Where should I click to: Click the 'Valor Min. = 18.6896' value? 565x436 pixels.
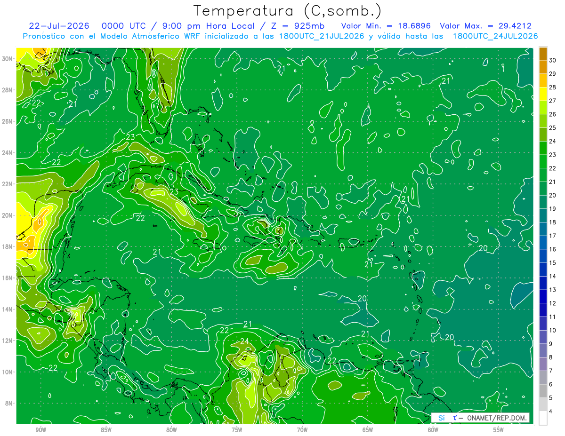[x=386, y=26]
